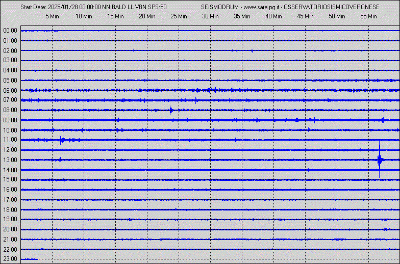Click the 03:00 hour label
Viewport: 400px width, 264px height.
tap(10, 60)
